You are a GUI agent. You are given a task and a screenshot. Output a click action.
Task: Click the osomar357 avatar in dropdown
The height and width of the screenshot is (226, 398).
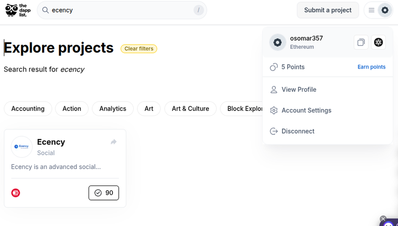pos(277,42)
